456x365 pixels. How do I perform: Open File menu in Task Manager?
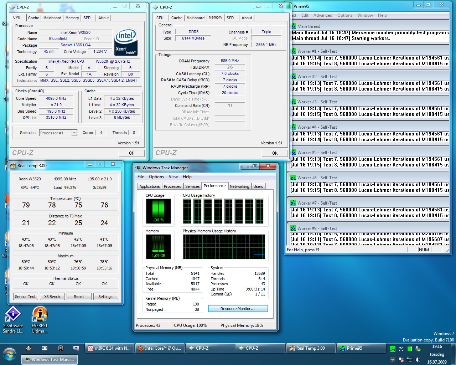point(141,177)
